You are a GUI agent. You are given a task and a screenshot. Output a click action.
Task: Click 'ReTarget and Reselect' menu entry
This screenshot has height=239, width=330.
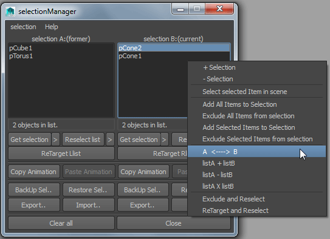click(x=256, y=210)
